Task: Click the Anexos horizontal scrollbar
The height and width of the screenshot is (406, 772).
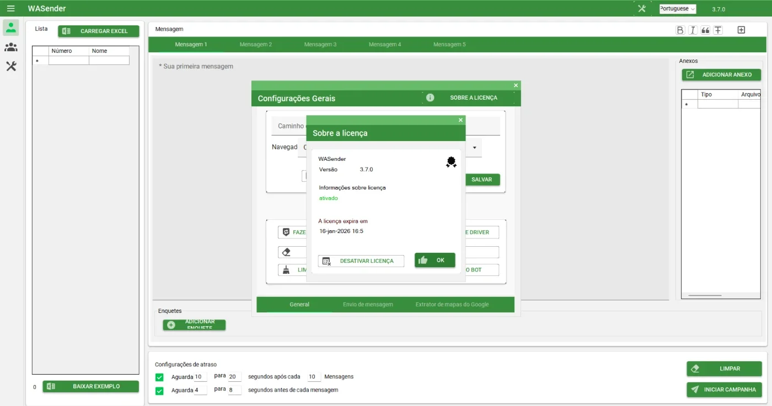Action: click(x=705, y=296)
